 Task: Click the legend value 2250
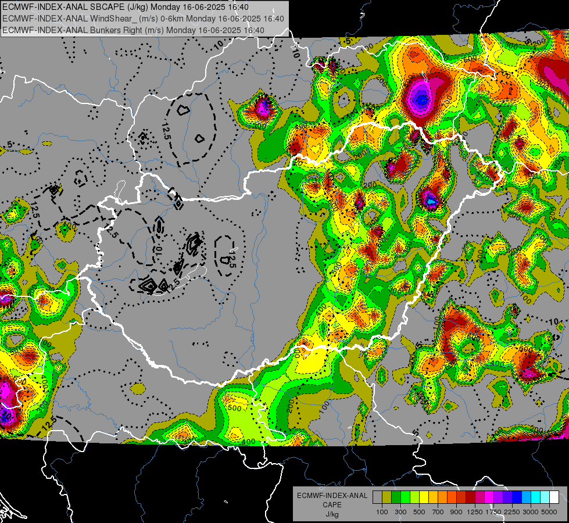[512, 512]
